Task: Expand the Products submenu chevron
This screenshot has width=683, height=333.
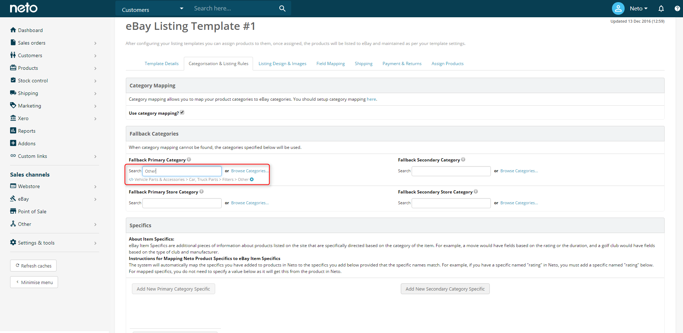Action: [x=95, y=68]
